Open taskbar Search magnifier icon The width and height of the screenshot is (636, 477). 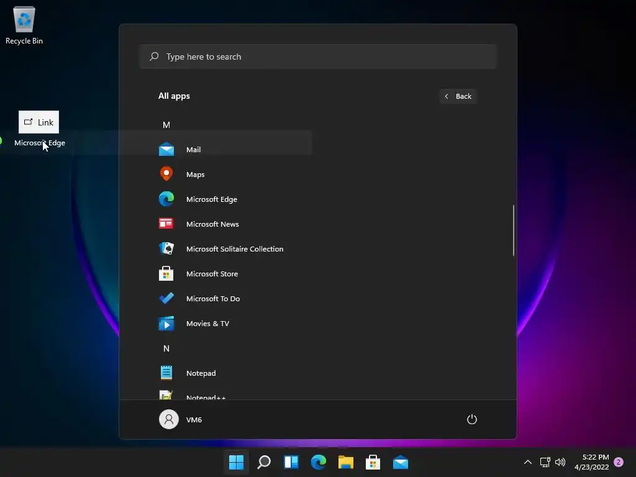click(263, 462)
